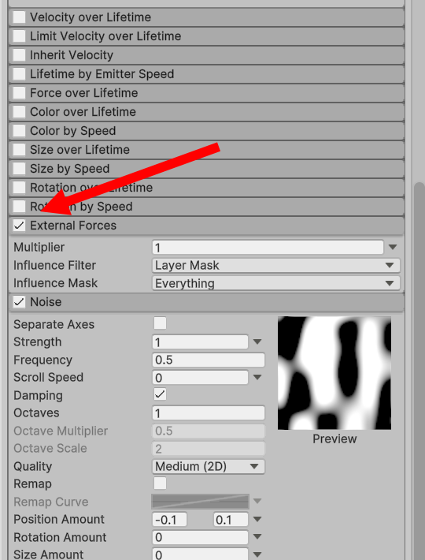Toggle the Separate Axes checkbox
The height and width of the screenshot is (560, 425).
click(x=160, y=323)
